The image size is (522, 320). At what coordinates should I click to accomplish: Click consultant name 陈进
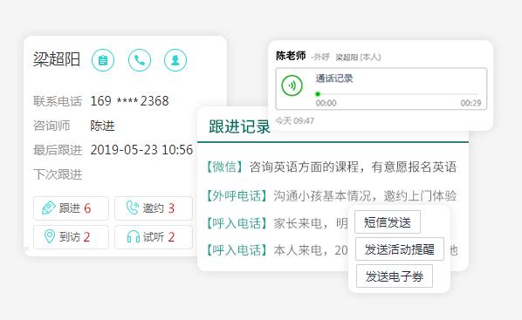tap(102, 126)
